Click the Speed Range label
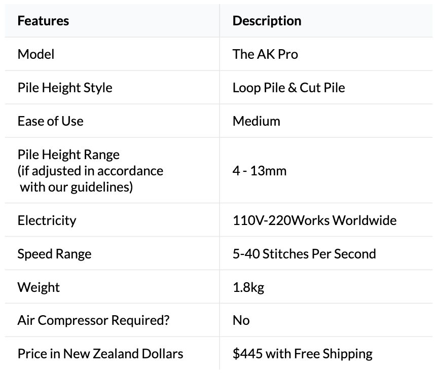Image resolution: width=437 pixels, height=374 pixels. click(x=54, y=253)
